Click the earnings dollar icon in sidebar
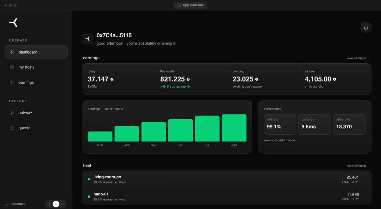The height and width of the screenshot is (209, 381). (12, 83)
